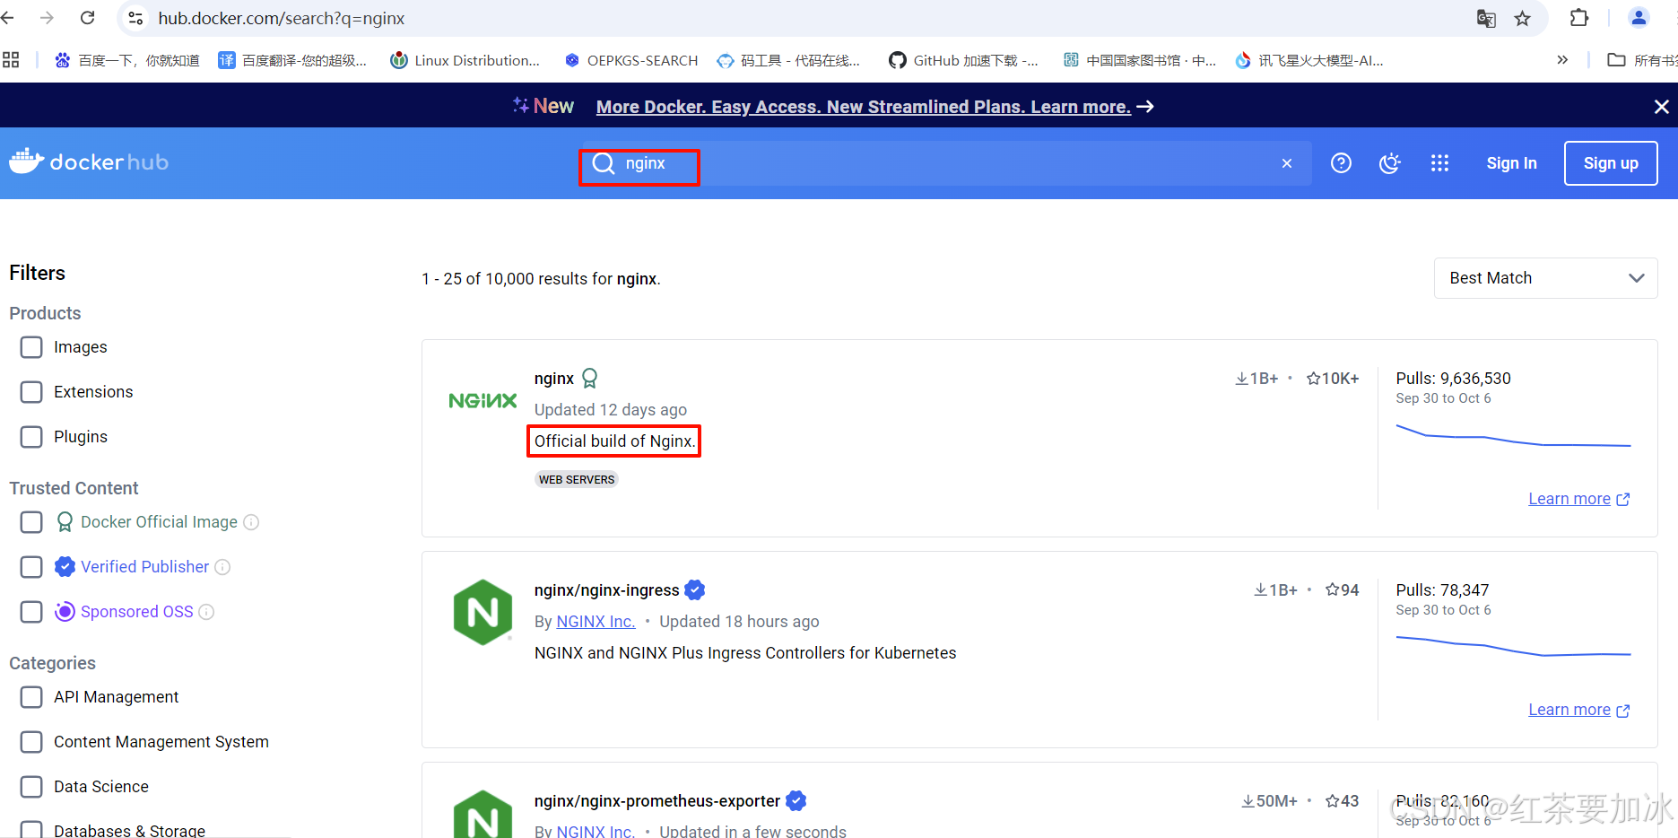
Task: Enable the Sponsored OSS filter
Action: [x=31, y=612]
